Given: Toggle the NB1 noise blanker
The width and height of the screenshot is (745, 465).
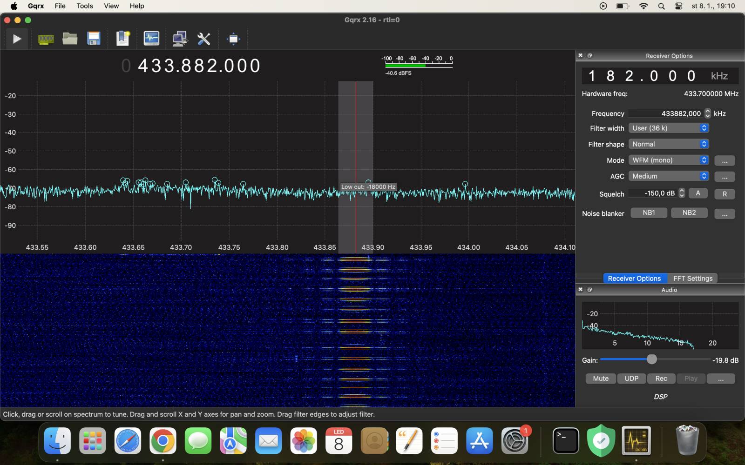Looking at the screenshot, I should tap(649, 213).
